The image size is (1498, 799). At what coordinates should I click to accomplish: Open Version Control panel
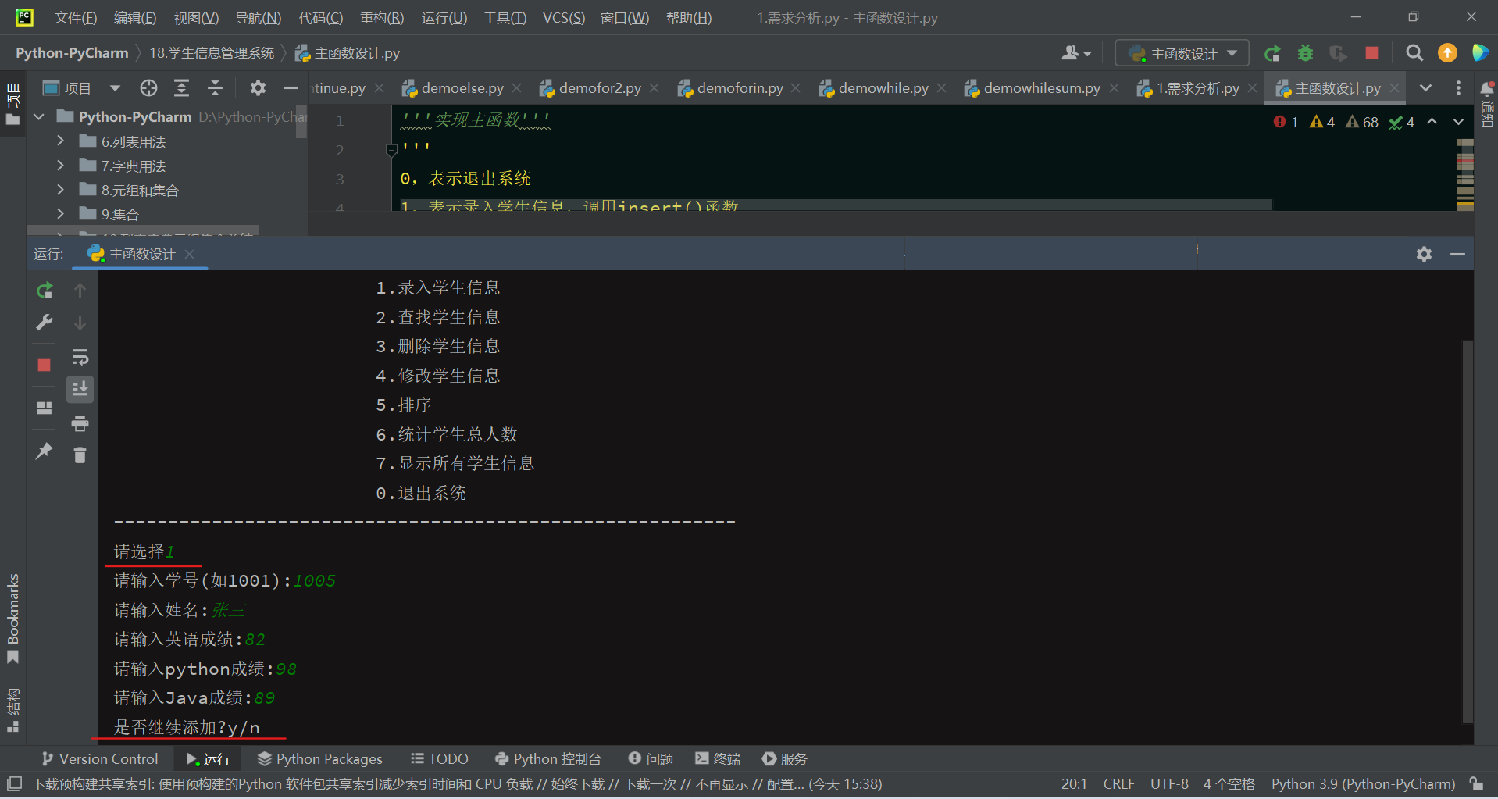(99, 758)
